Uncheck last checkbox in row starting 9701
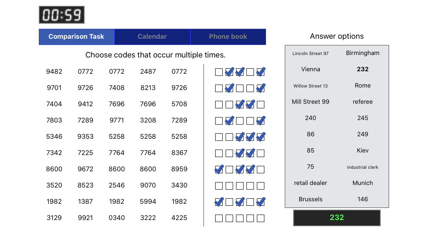427x250 pixels. (x=261, y=88)
